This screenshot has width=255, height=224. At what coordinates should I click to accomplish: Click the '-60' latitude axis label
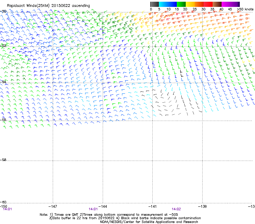coord(3,202)
